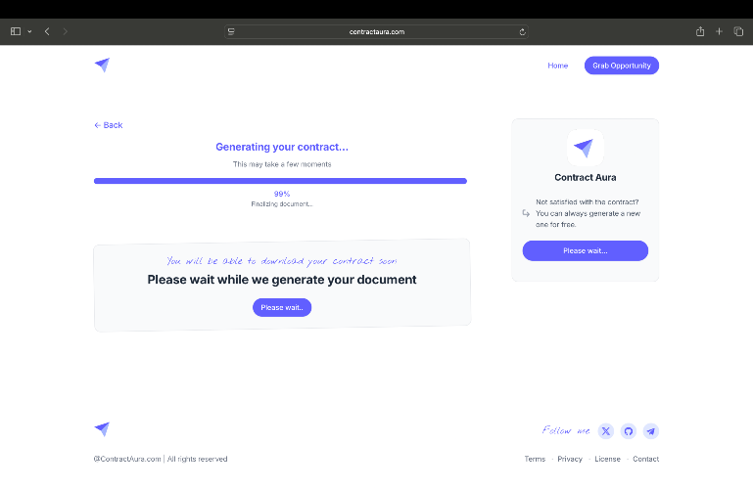The width and height of the screenshot is (753, 489).
Task: Open the X (Twitter) social link
Action: tap(606, 431)
